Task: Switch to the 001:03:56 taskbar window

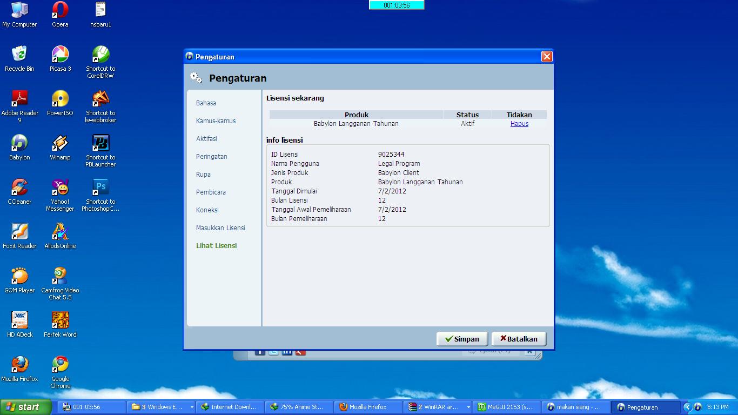Action: [x=92, y=407]
